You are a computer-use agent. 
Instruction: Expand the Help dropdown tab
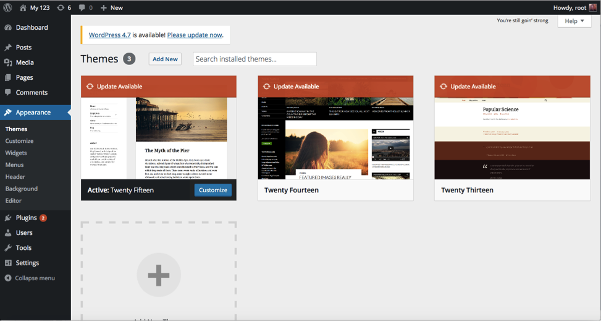tap(574, 21)
